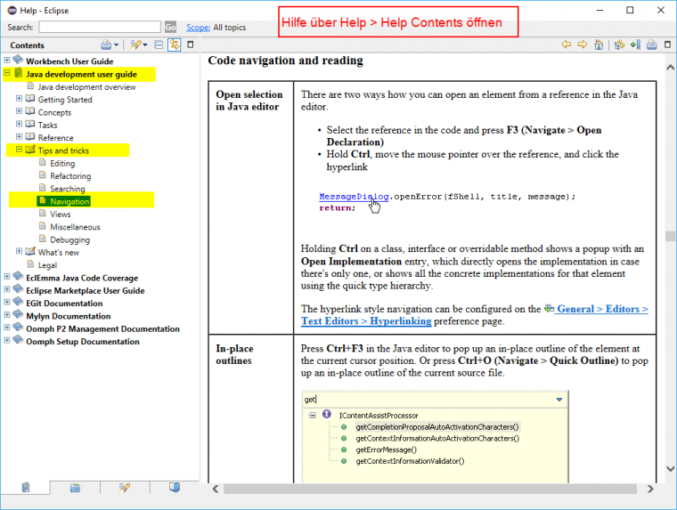Select the Tips and tricks label
Image resolution: width=677 pixels, height=510 pixels.
tap(63, 150)
